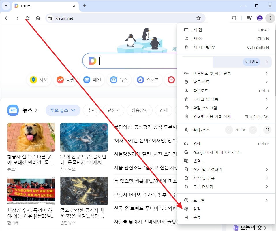Go back using the browser back arrow
This screenshot has width=276, height=231.
[x=7, y=18]
